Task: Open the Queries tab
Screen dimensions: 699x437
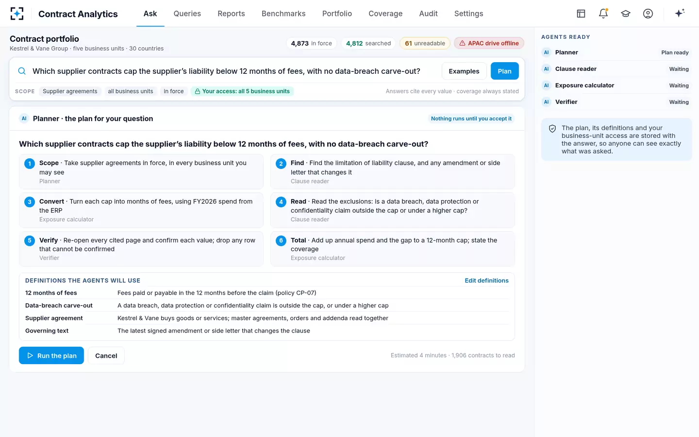Action: (187, 14)
